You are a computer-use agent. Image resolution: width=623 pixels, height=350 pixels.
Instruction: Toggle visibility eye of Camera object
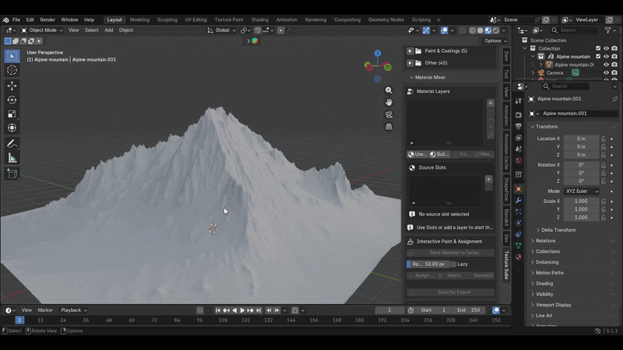pyautogui.click(x=606, y=72)
